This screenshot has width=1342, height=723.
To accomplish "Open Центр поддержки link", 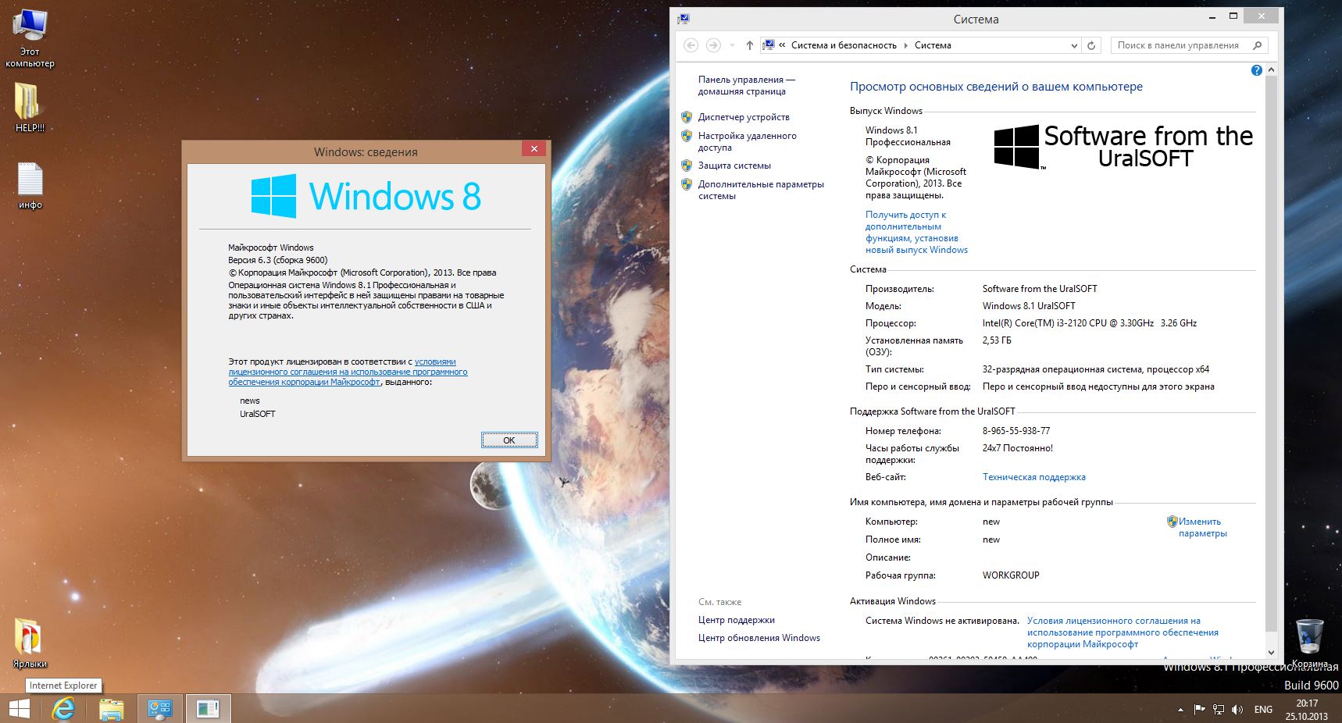I will point(736,620).
